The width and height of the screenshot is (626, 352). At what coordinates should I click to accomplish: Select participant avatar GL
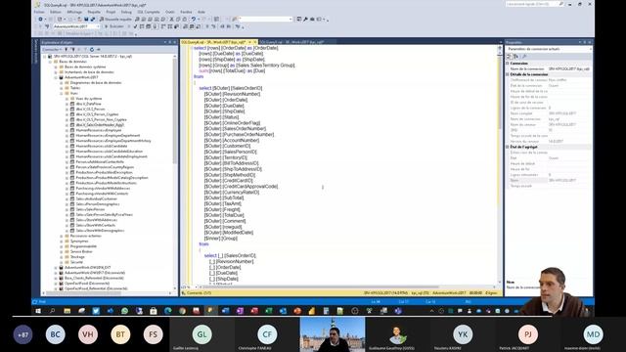coord(202,334)
